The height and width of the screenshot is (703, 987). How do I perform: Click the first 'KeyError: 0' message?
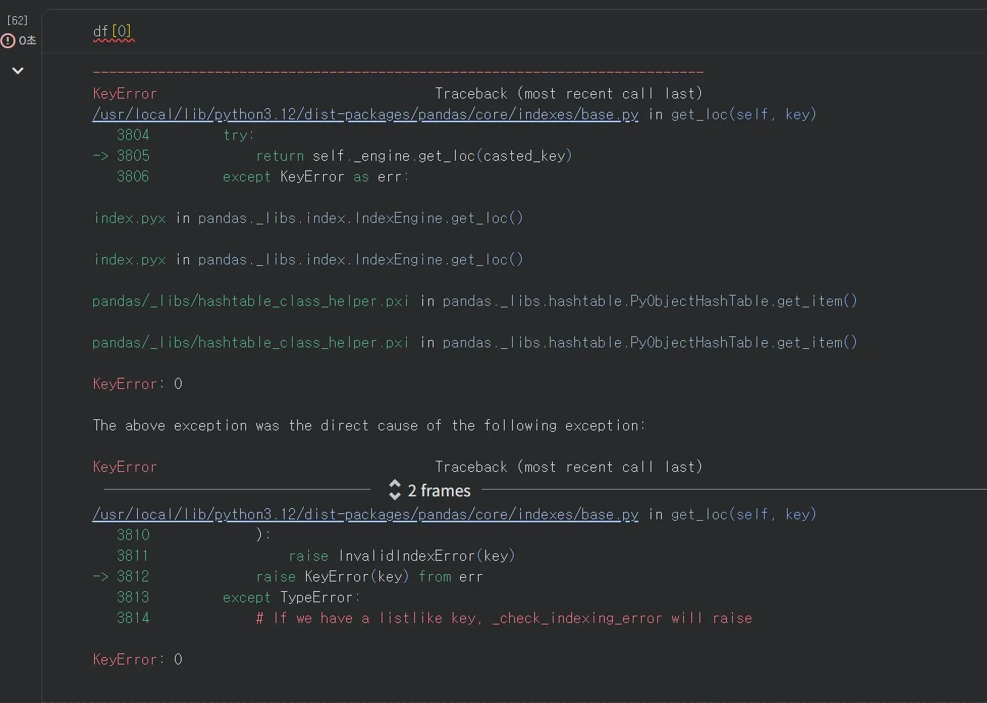[x=137, y=384]
